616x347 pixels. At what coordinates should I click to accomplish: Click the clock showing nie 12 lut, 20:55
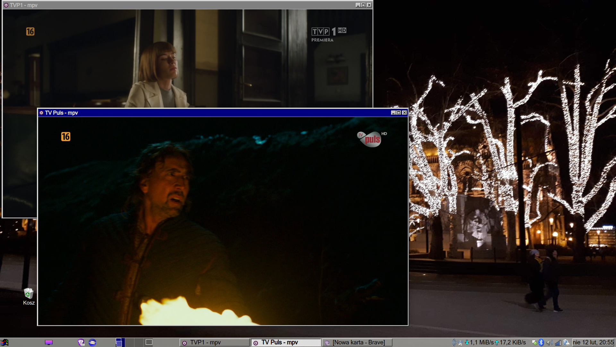593,343
